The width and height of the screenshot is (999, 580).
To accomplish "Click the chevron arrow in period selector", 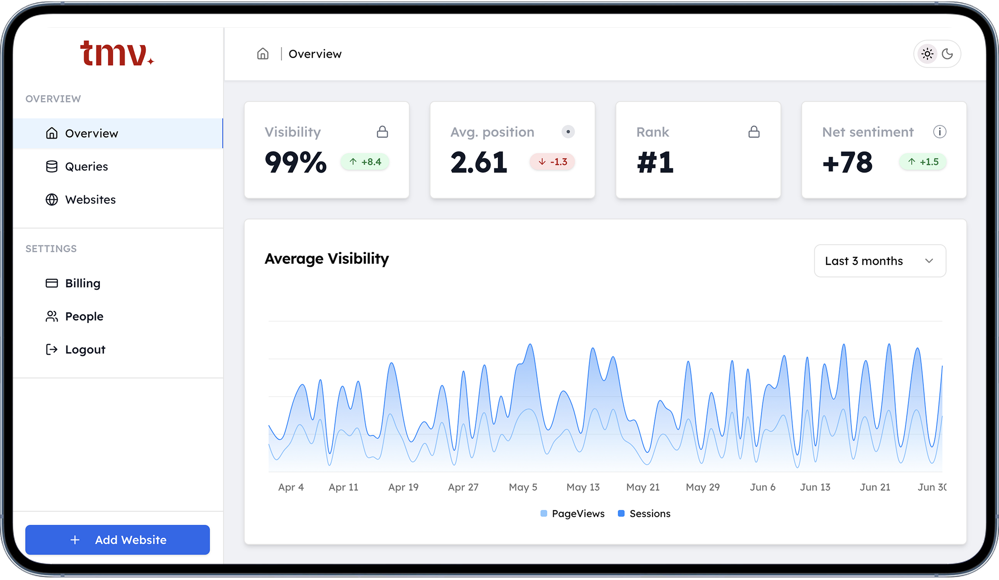I will (x=929, y=261).
